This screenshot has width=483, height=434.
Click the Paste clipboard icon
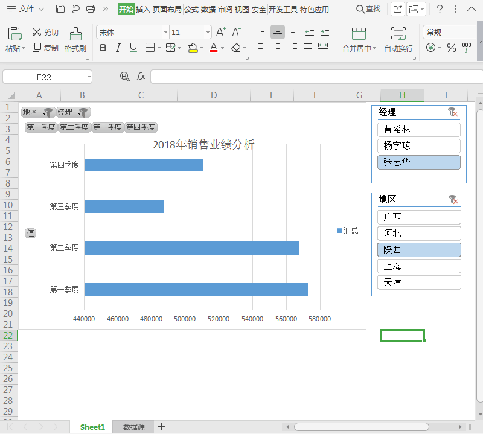[x=14, y=34]
